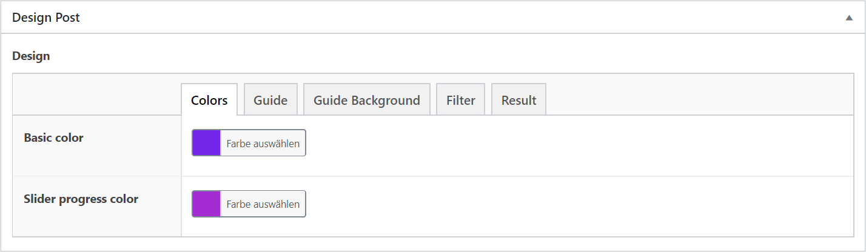Click blank cell left of Colors tab
This screenshot has width=866, height=252.
pos(97,94)
